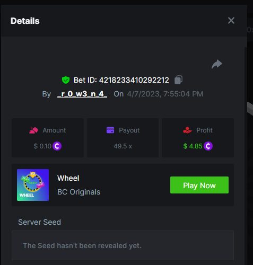This screenshot has width=253, height=265.
Task: Open the Wheel game thumbnail
Action: pyautogui.click(x=33, y=185)
